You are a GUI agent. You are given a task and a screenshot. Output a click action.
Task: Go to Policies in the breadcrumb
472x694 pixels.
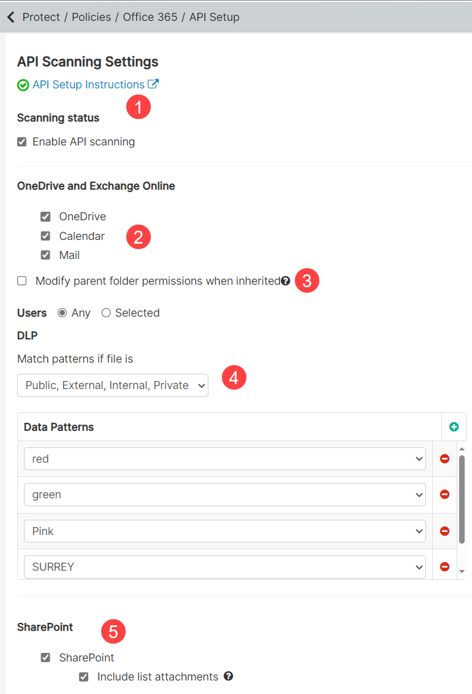(x=91, y=17)
